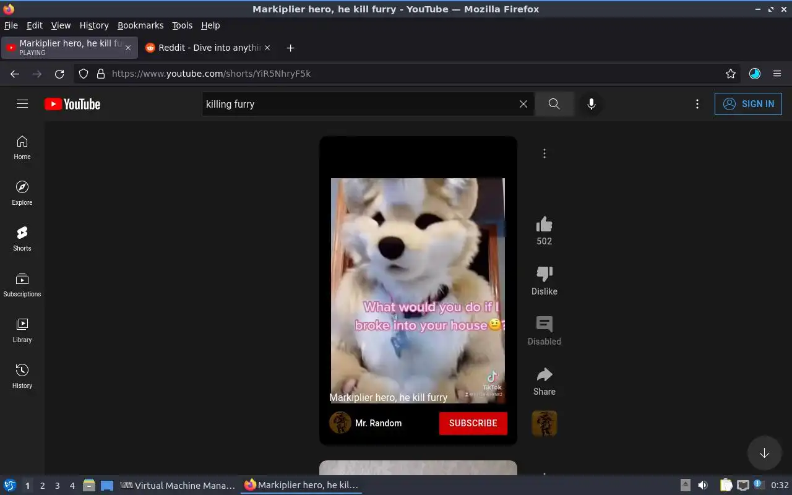Viewport: 792px width, 495px height.
Task: Reload the current page
Action: pos(59,74)
